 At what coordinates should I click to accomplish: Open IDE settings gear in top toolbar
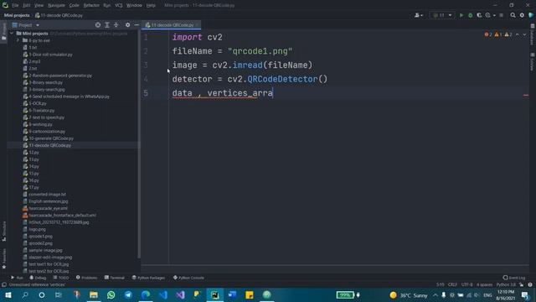(522, 15)
